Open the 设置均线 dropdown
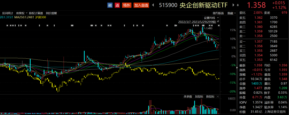Image resolution: width=289 pixels, height=115 pixels. coord(212,18)
